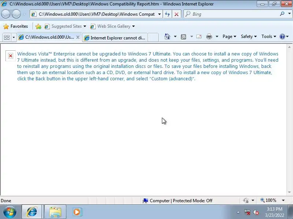Expand the Print options dropdown arrow
This screenshot has width=293, height=219.
[217, 36]
